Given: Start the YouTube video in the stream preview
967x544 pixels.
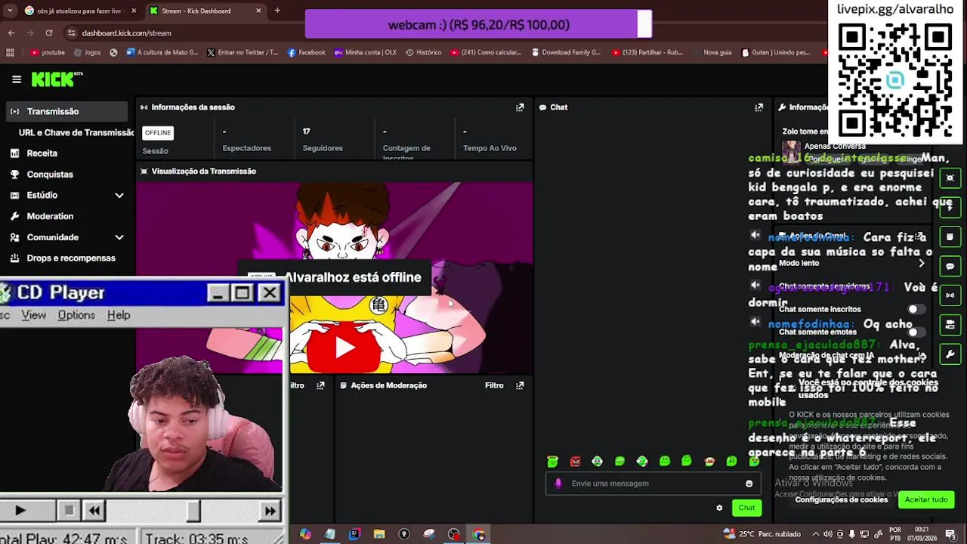Looking at the screenshot, I should [x=345, y=348].
